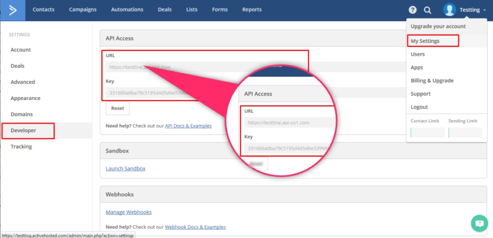Open Users from the account dropdown
Screen dimensions: 493x238
(x=417, y=54)
